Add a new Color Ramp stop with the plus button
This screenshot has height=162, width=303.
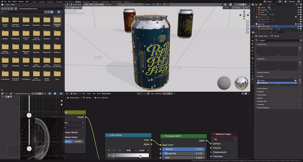pos(109,150)
